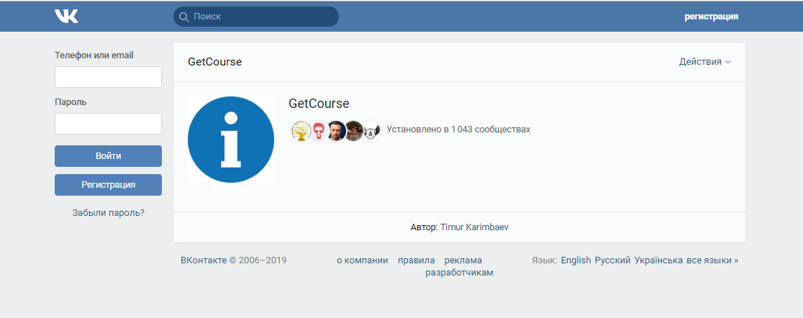
Task: Click the Регистрация button in sidebar
Action: (x=108, y=185)
